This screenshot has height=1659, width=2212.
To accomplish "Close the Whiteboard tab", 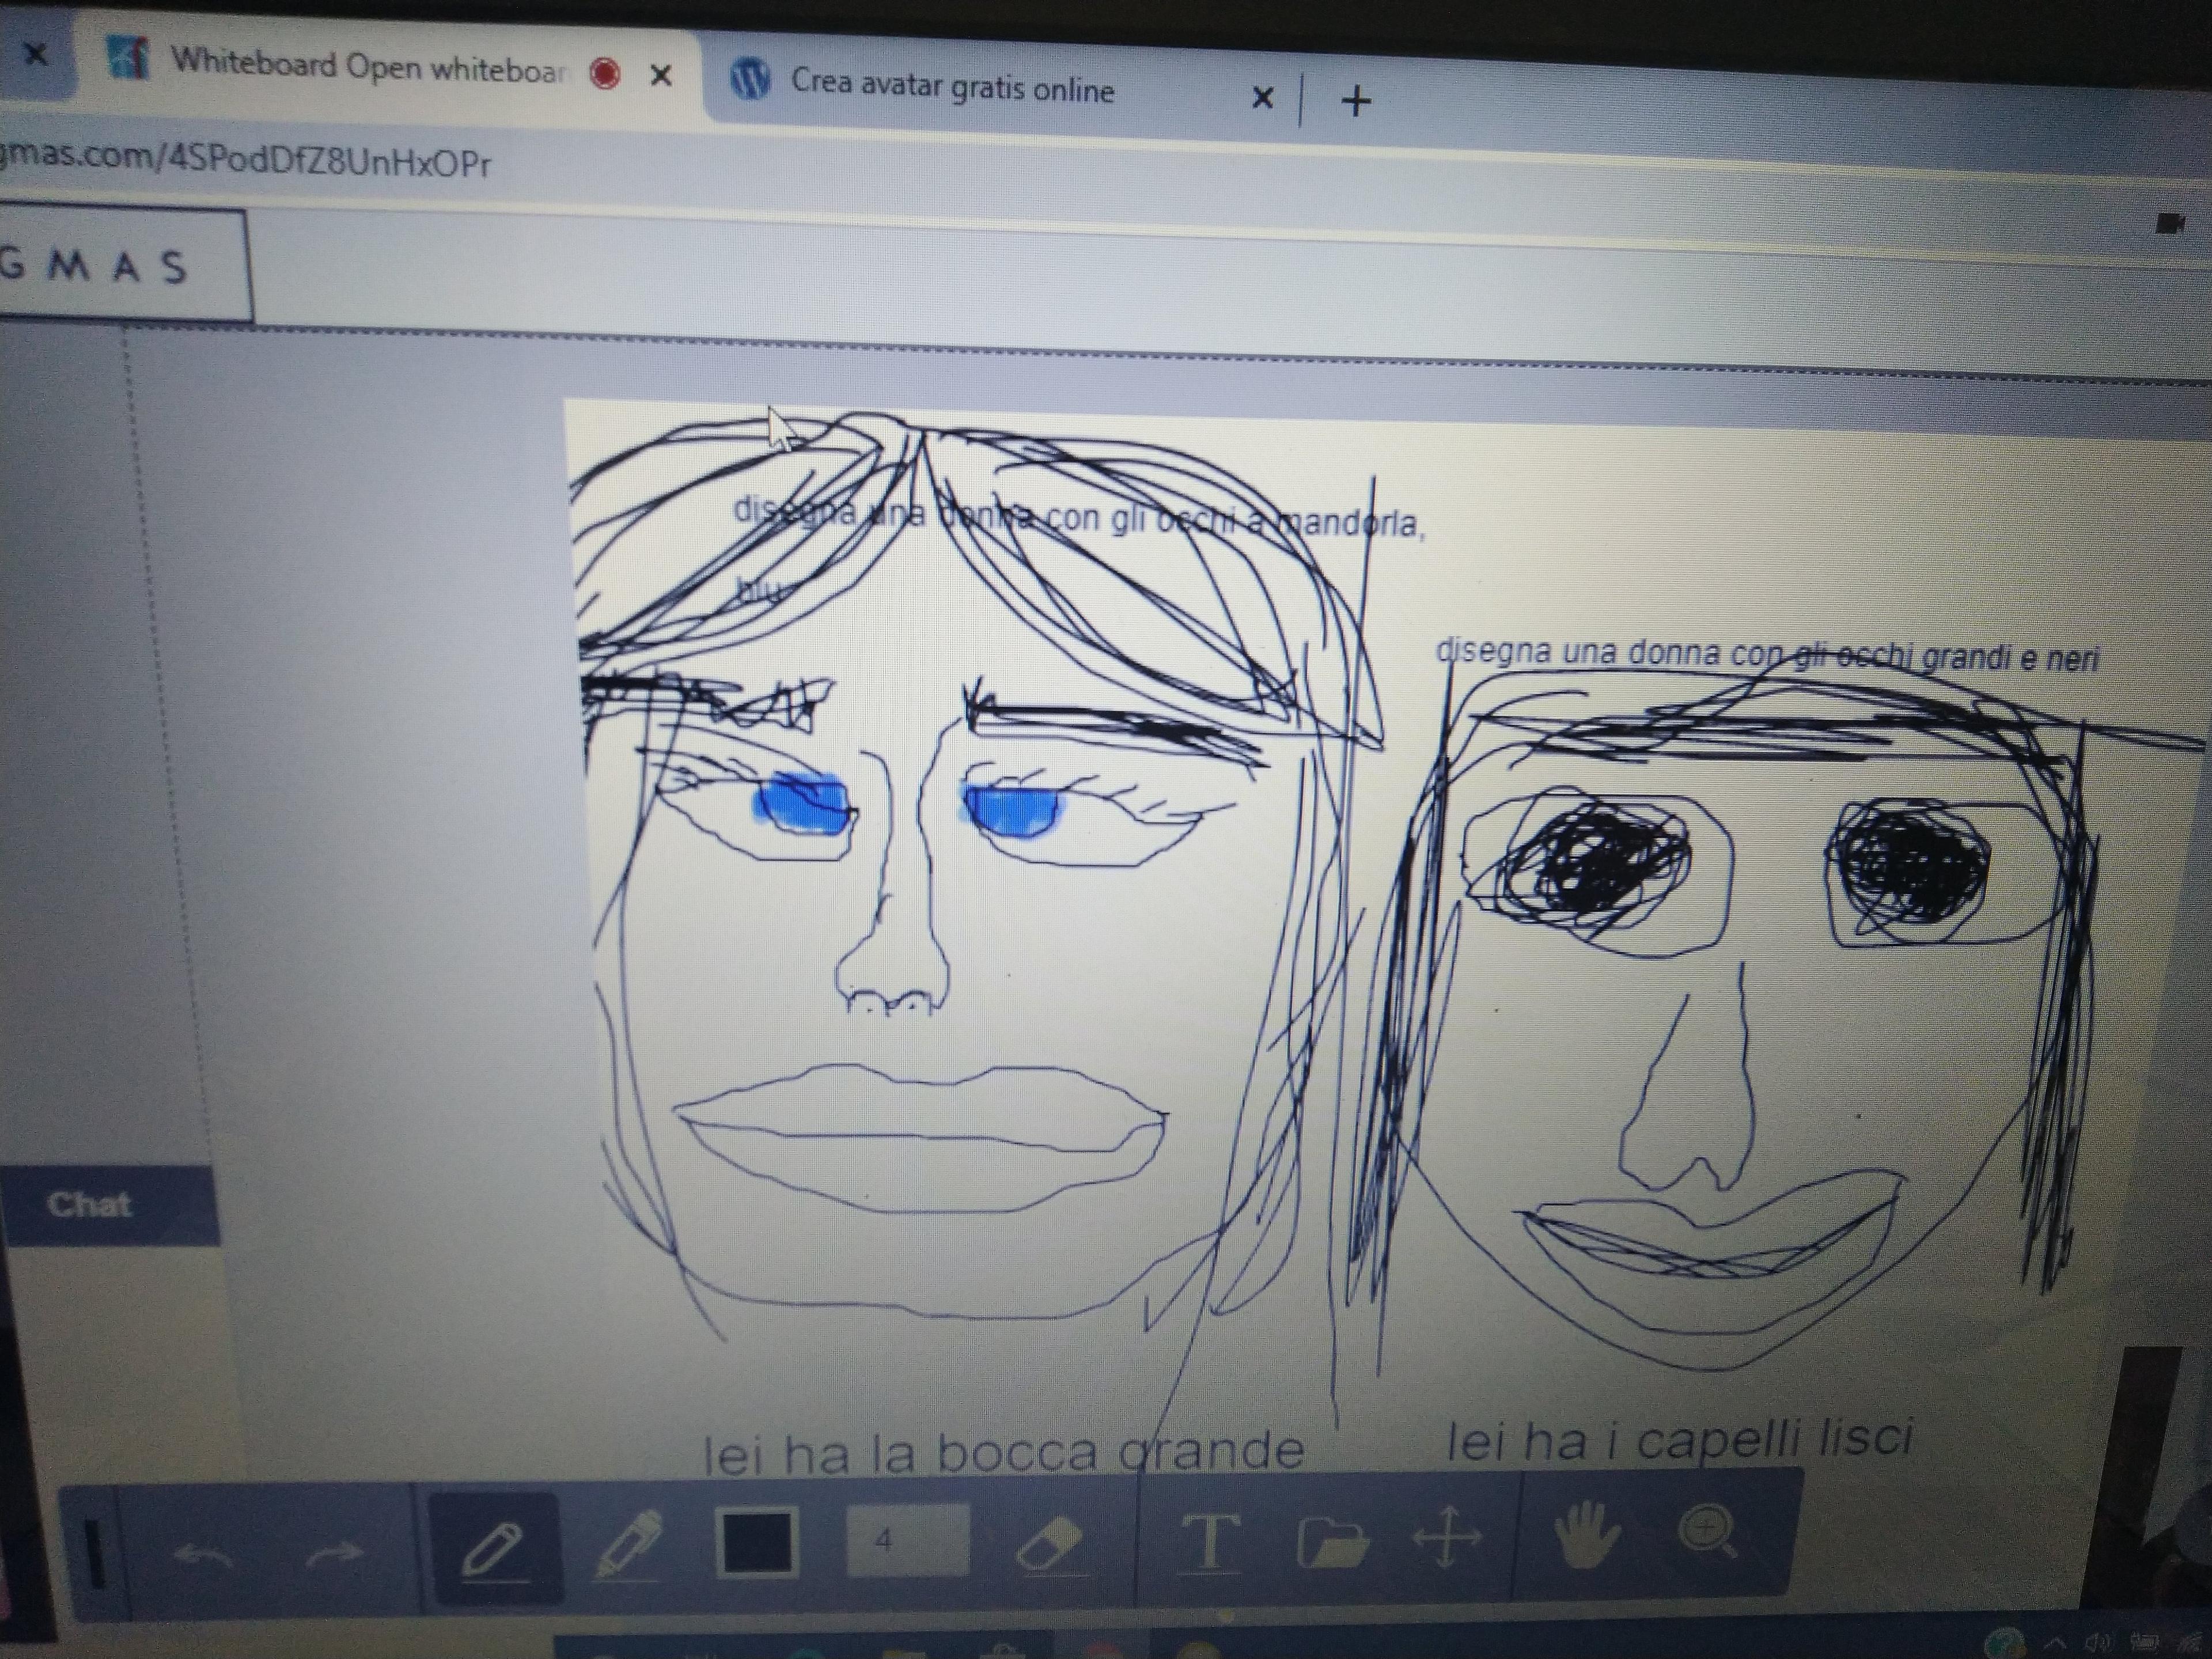I will (660, 75).
